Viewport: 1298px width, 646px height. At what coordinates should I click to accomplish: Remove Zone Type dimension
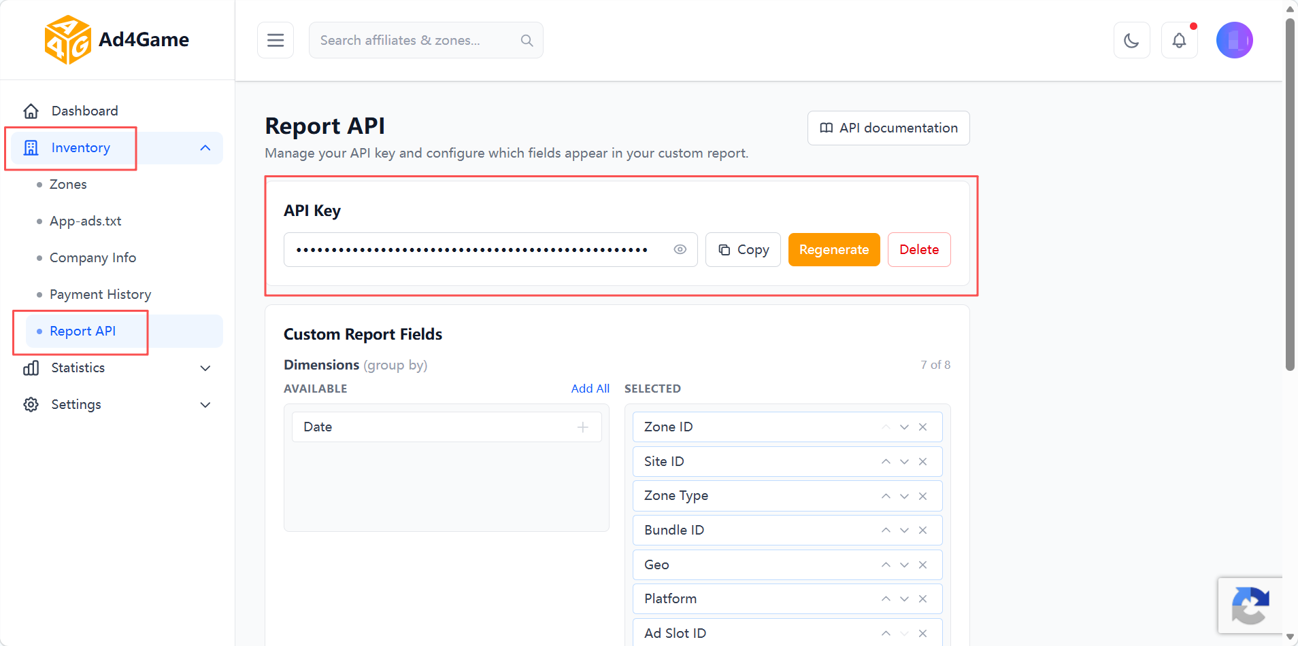[922, 496]
